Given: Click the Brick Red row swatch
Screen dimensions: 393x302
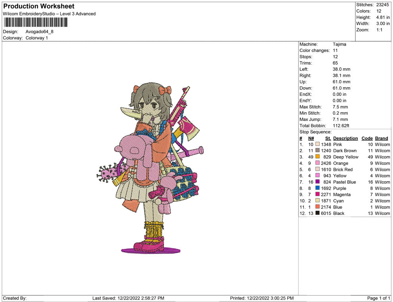Looking at the screenshot, I should tap(318, 169).
